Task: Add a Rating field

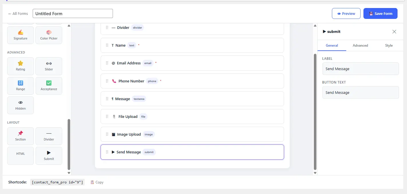Action: [x=20, y=66]
